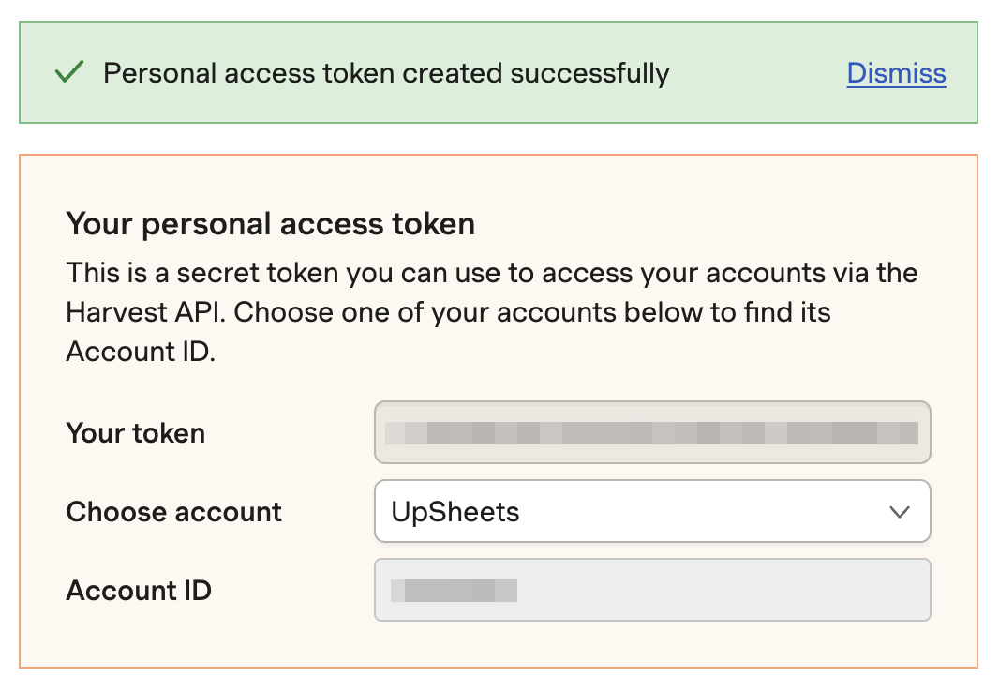Image resolution: width=999 pixels, height=692 pixels.
Task: Click the blurred Account ID number
Action: click(454, 591)
